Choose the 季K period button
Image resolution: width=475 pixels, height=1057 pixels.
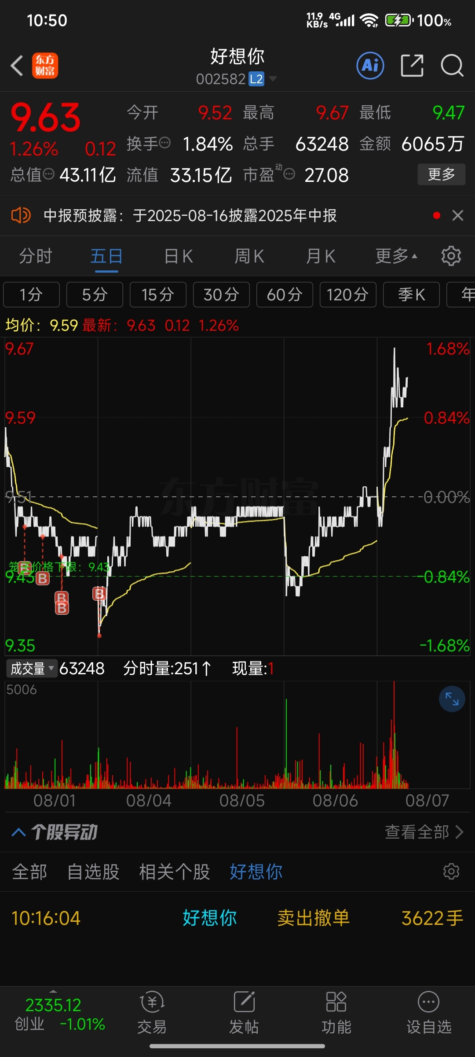click(411, 295)
